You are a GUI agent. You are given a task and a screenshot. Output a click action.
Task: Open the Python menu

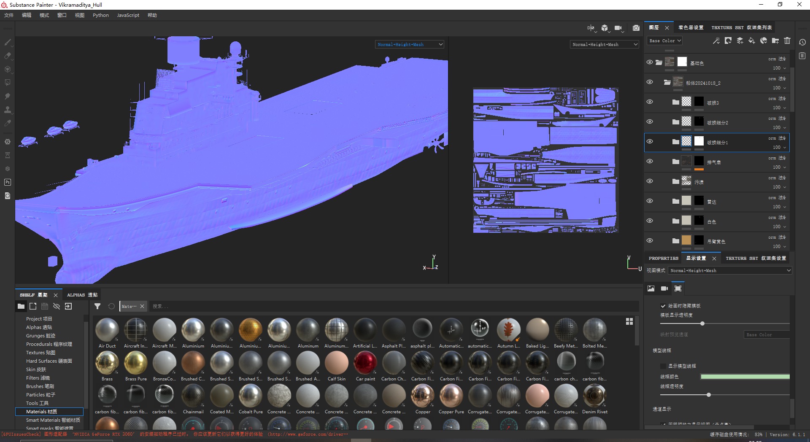coord(101,15)
